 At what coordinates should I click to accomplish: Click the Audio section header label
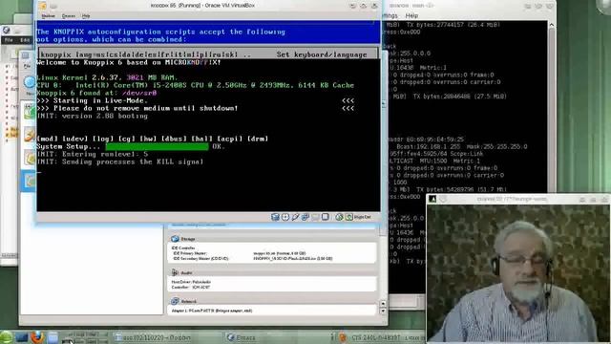click(187, 272)
